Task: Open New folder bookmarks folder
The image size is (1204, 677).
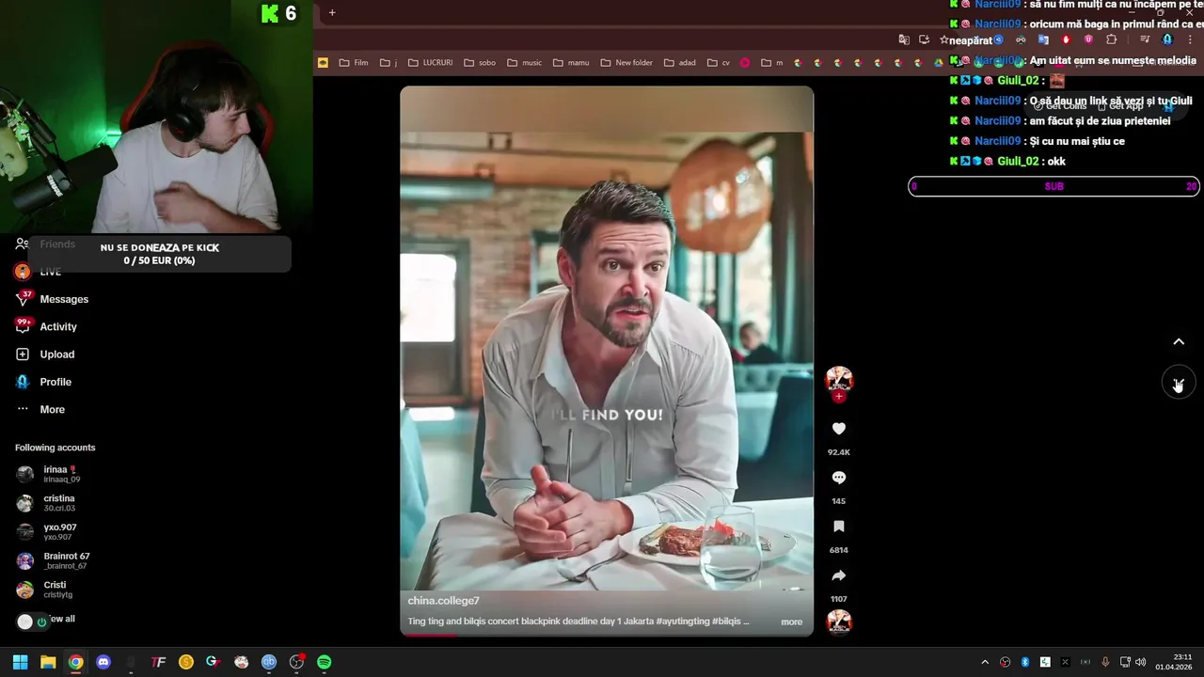Action: coord(626,63)
